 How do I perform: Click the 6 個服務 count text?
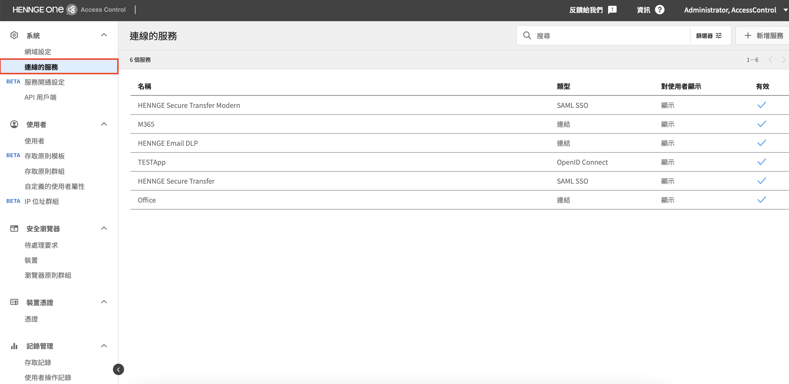point(140,60)
